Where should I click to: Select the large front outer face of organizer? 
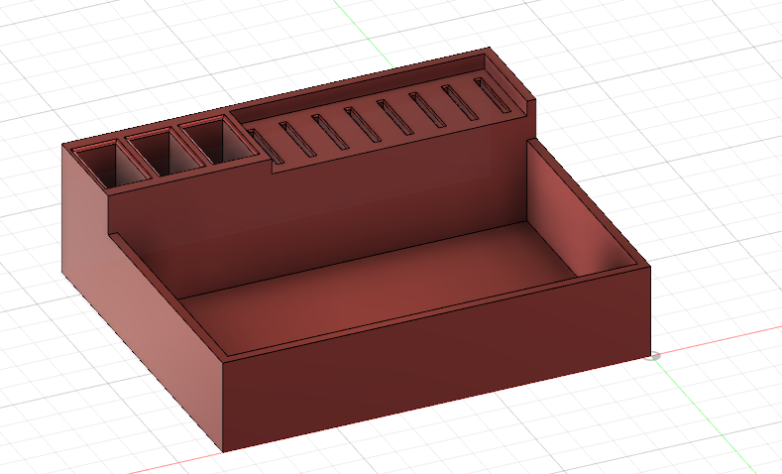point(436,359)
